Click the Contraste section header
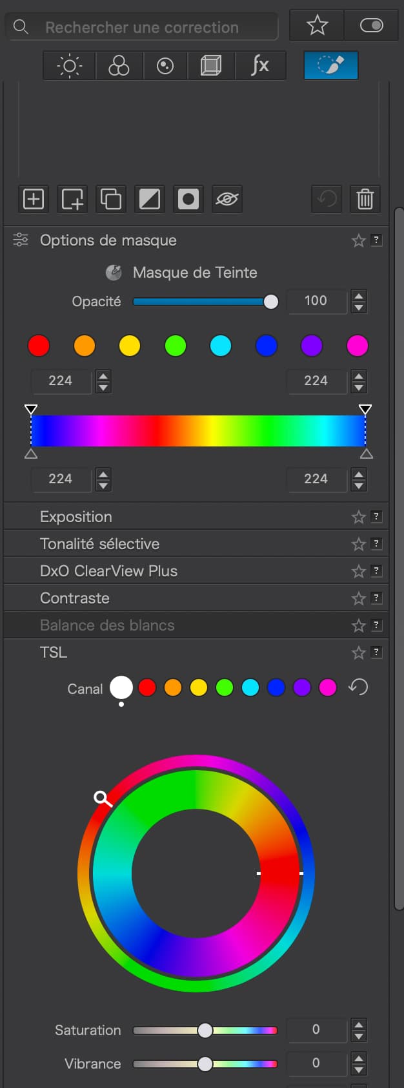The image size is (404, 1088). tap(75, 598)
